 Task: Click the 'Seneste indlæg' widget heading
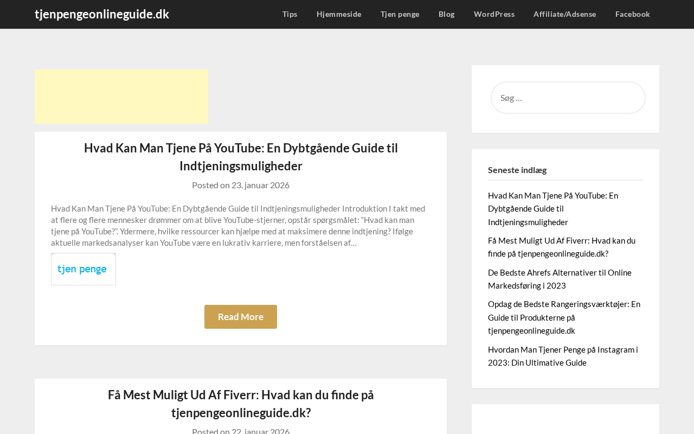(x=517, y=170)
